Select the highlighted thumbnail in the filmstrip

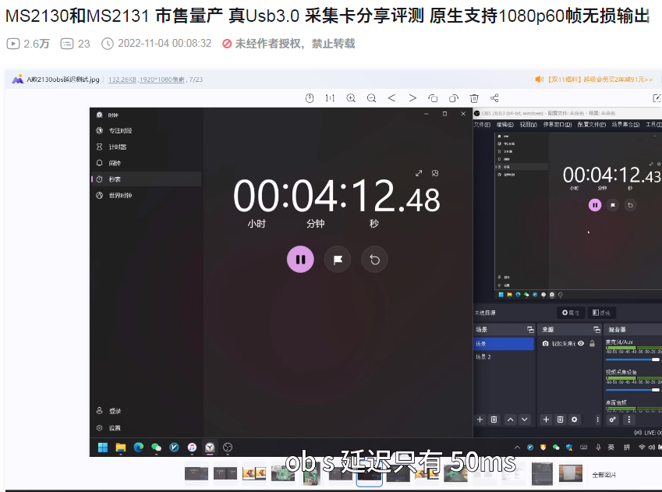(x=370, y=474)
